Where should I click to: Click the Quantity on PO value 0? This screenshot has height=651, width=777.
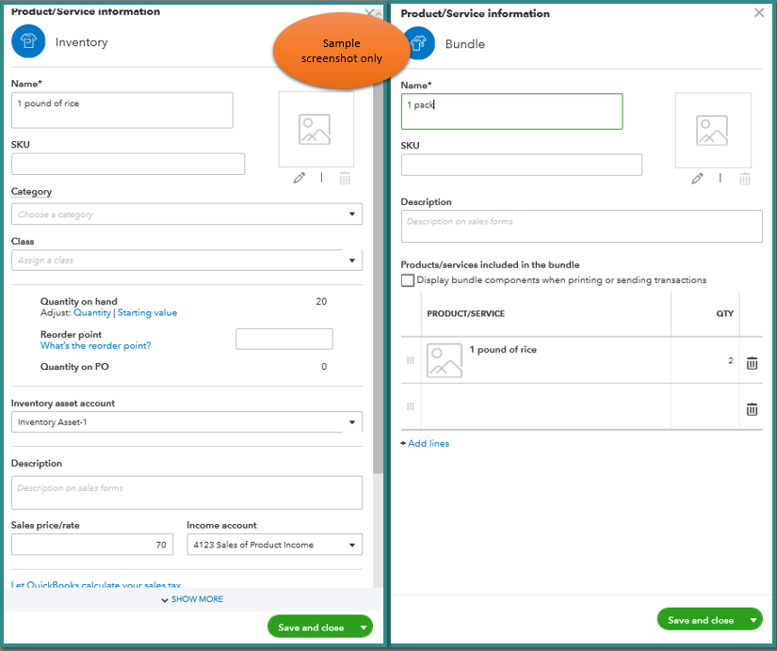pyautogui.click(x=324, y=366)
